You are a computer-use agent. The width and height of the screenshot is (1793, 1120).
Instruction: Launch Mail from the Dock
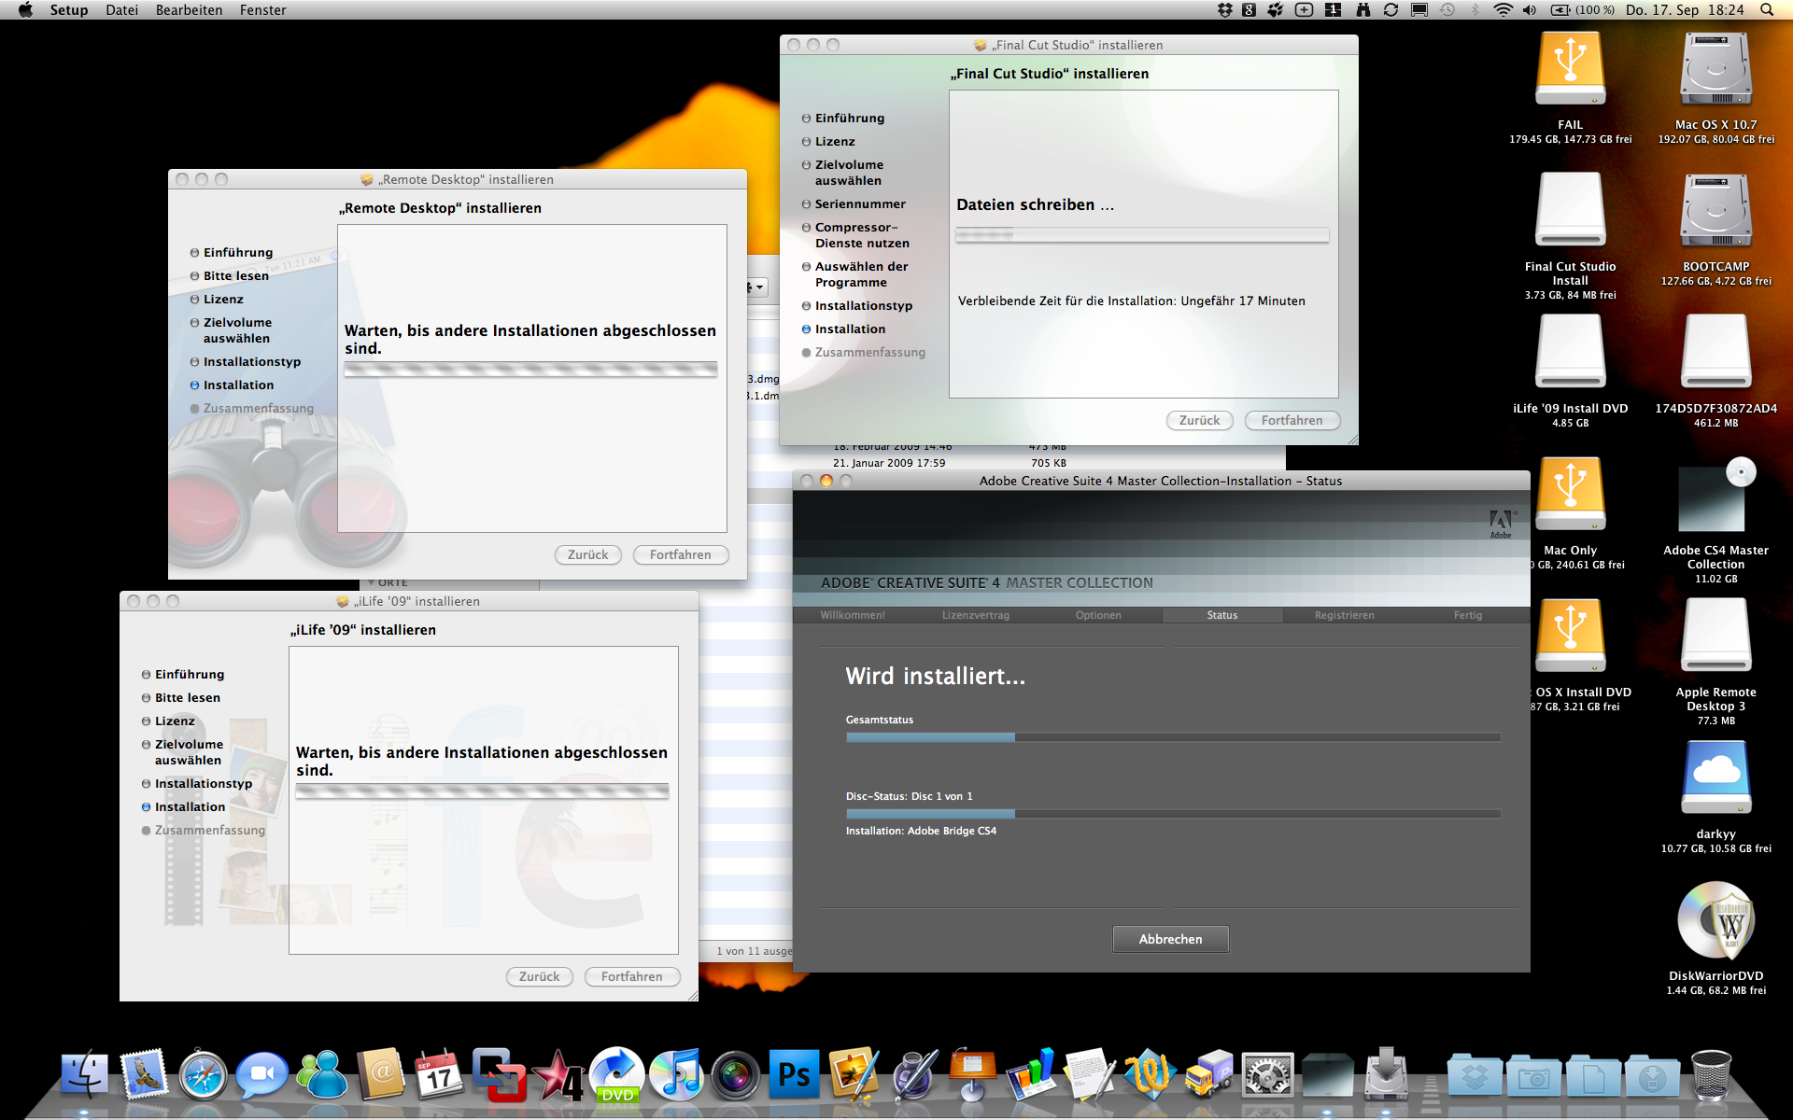[144, 1074]
